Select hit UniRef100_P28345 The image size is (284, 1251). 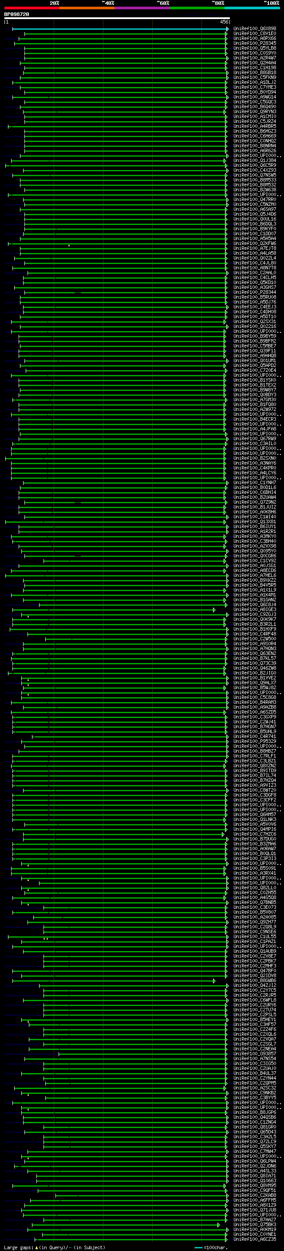pyautogui.click(x=255, y=43)
